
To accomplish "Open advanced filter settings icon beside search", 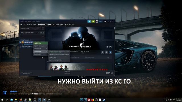I will click(x=43, y=37).
